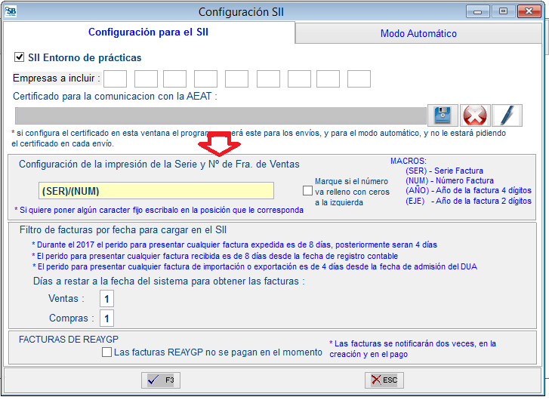Click the (SER)/(NUM) format input field
Image resolution: width=549 pixels, height=403 pixels.
(156, 191)
